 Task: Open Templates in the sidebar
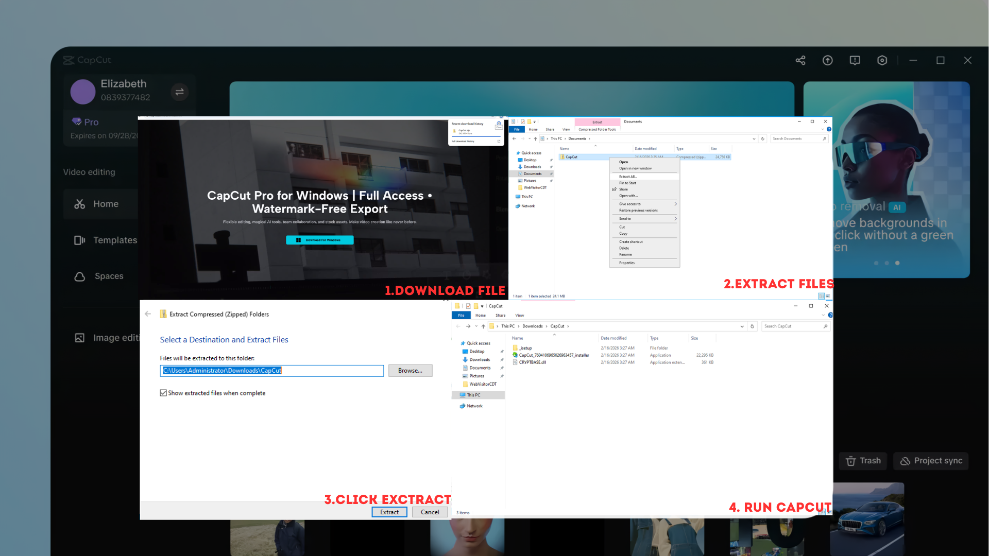click(114, 240)
